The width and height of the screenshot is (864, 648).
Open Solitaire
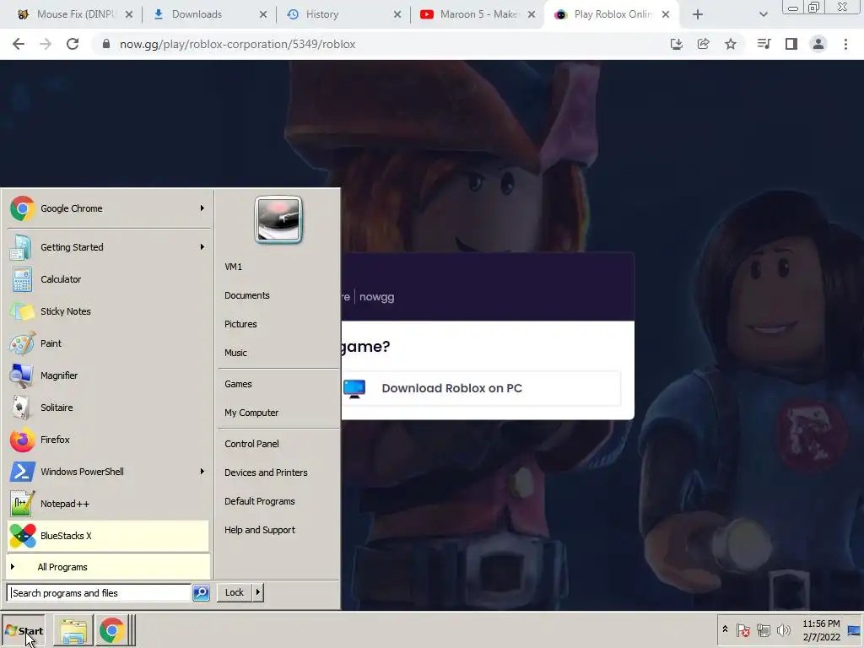pos(108,408)
